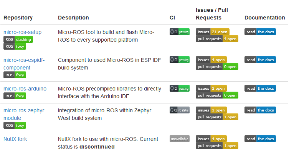Open the issues 3 open badge for micro-ros-arduino

click(211, 88)
